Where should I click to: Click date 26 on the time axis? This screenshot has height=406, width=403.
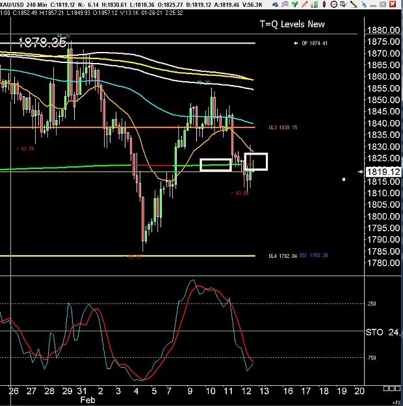pos(14,391)
